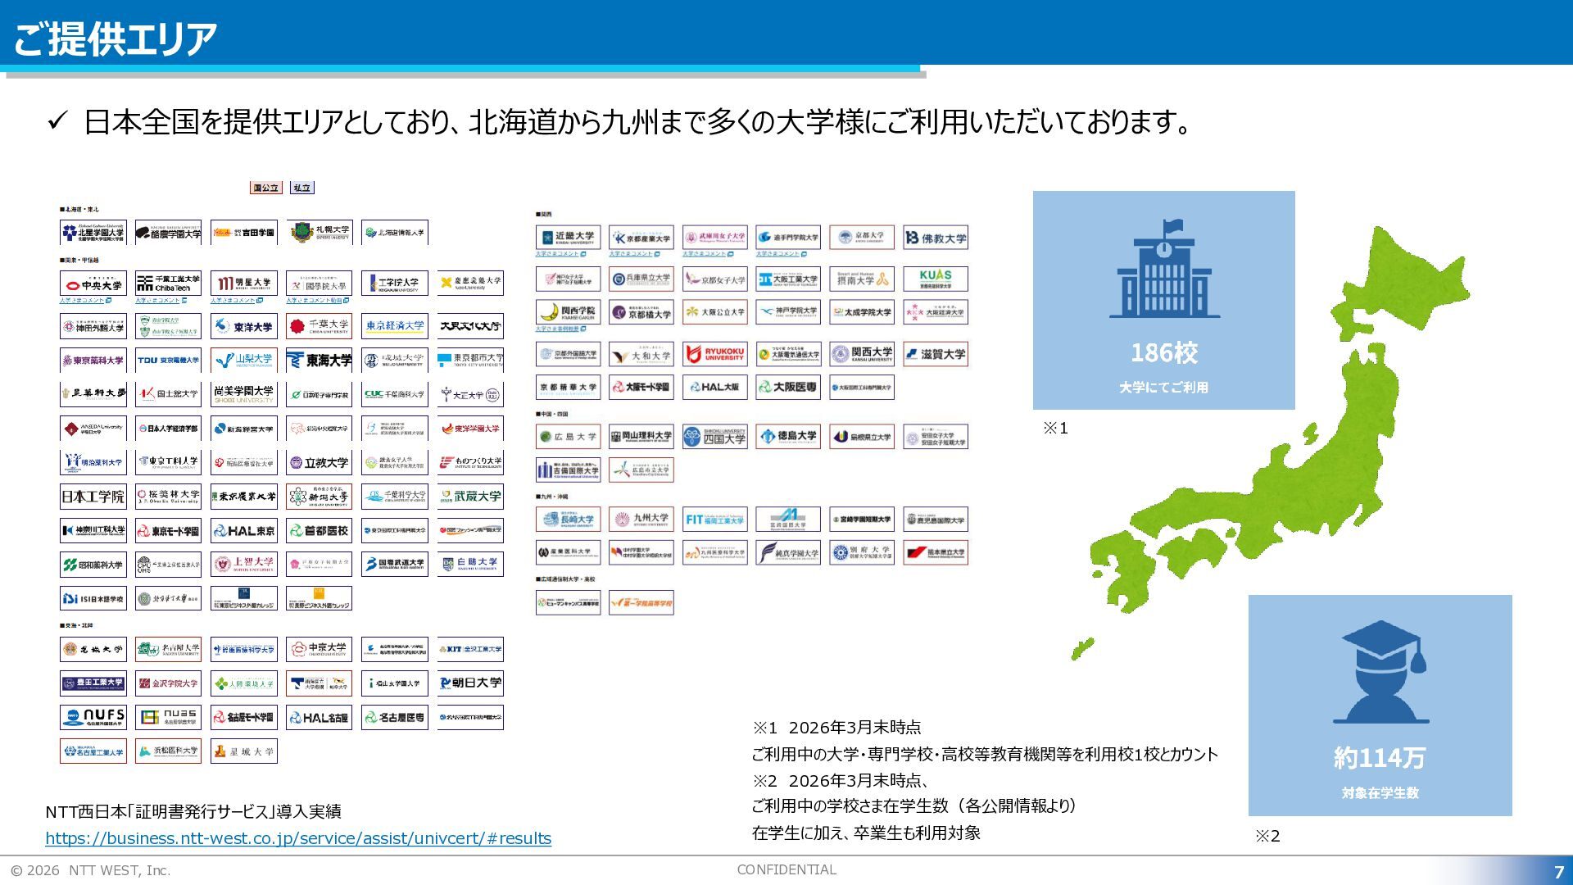Click the 日本工学院 logo
Screen dimensions: 1573x885
[93, 497]
